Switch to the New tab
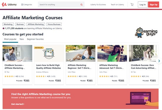This screenshot has height=110, width=162. [x=22, y=39]
